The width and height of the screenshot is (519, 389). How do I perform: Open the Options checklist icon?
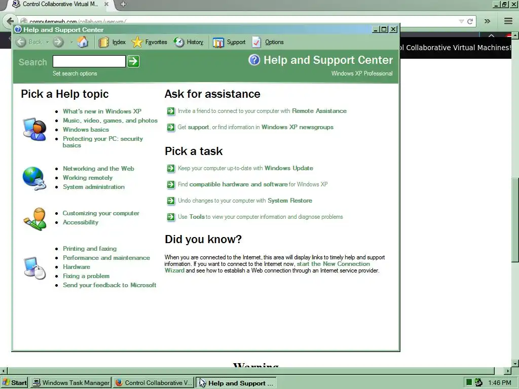tap(256, 42)
